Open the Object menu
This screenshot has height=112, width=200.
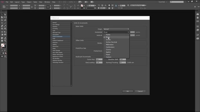(29, 2)
